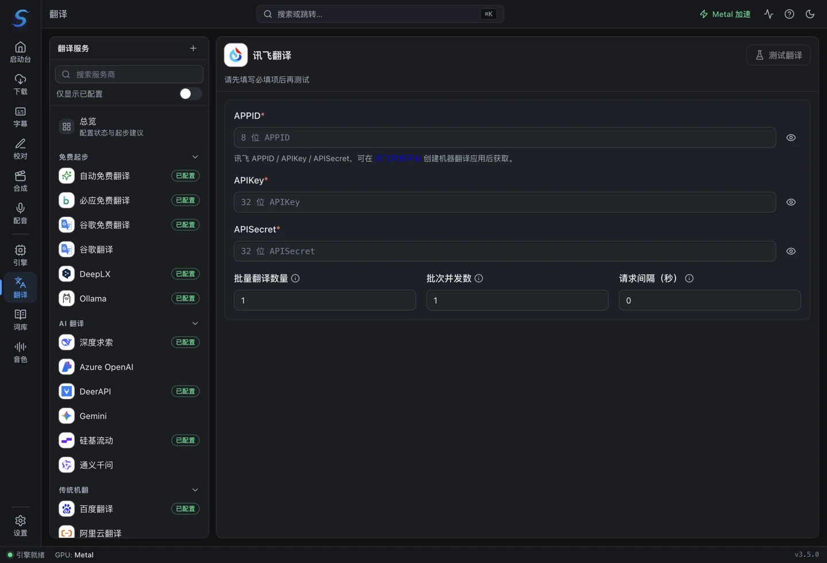Show info for 请求间隔（秒）
Viewport: 827px width, 563px height.
(689, 278)
